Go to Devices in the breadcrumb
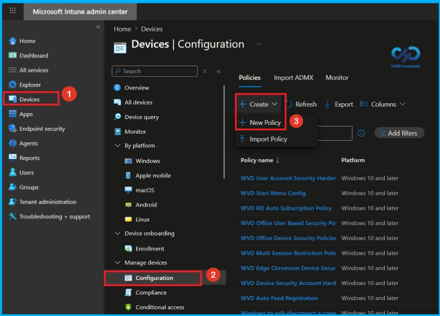This screenshot has width=440, height=316. (x=152, y=29)
